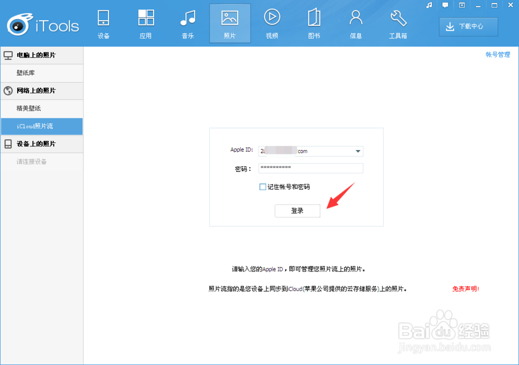Click the music note icon in title bar
Image resolution: width=519 pixels, height=365 pixels.
pos(429,5)
